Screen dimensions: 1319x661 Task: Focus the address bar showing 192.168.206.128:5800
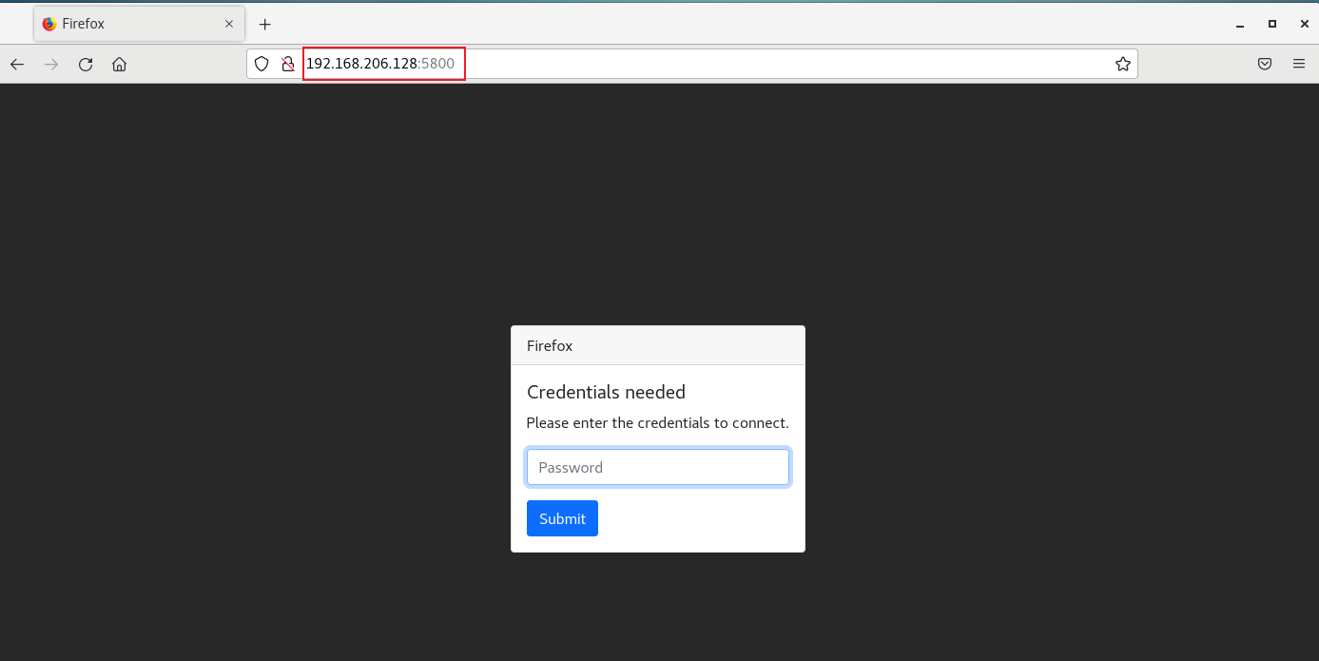coord(666,65)
